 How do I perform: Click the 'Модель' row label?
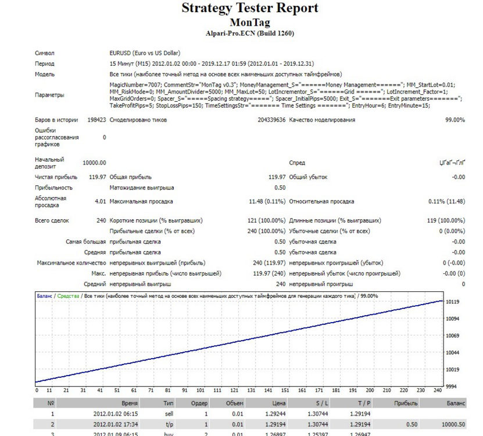click(x=45, y=74)
